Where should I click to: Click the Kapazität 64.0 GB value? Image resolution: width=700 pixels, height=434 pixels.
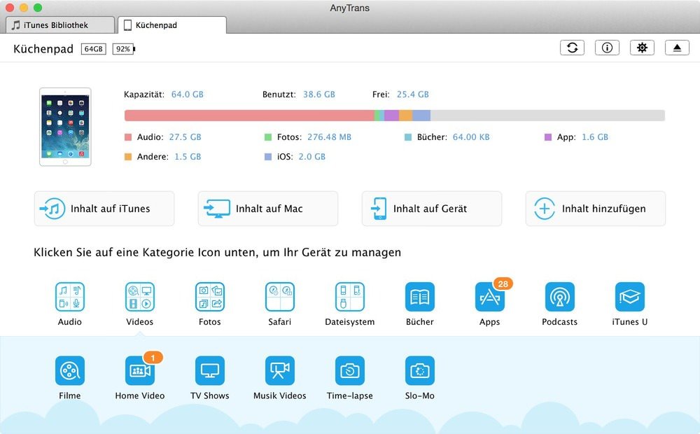pyautogui.click(x=188, y=94)
